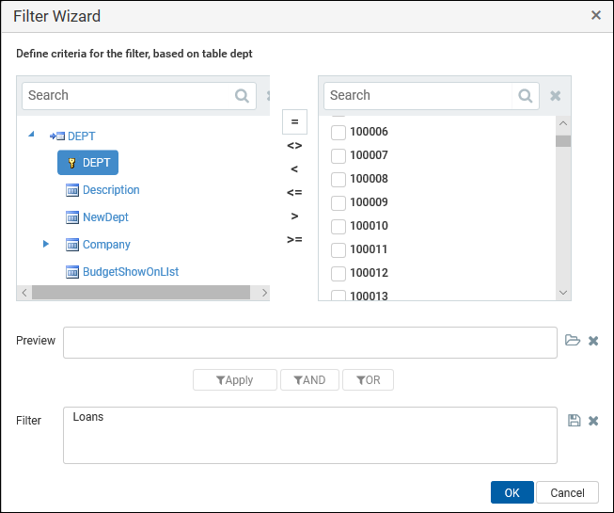Clear the values search with the X icon
The height and width of the screenshot is (513, 614).
(x=556, y=96)
